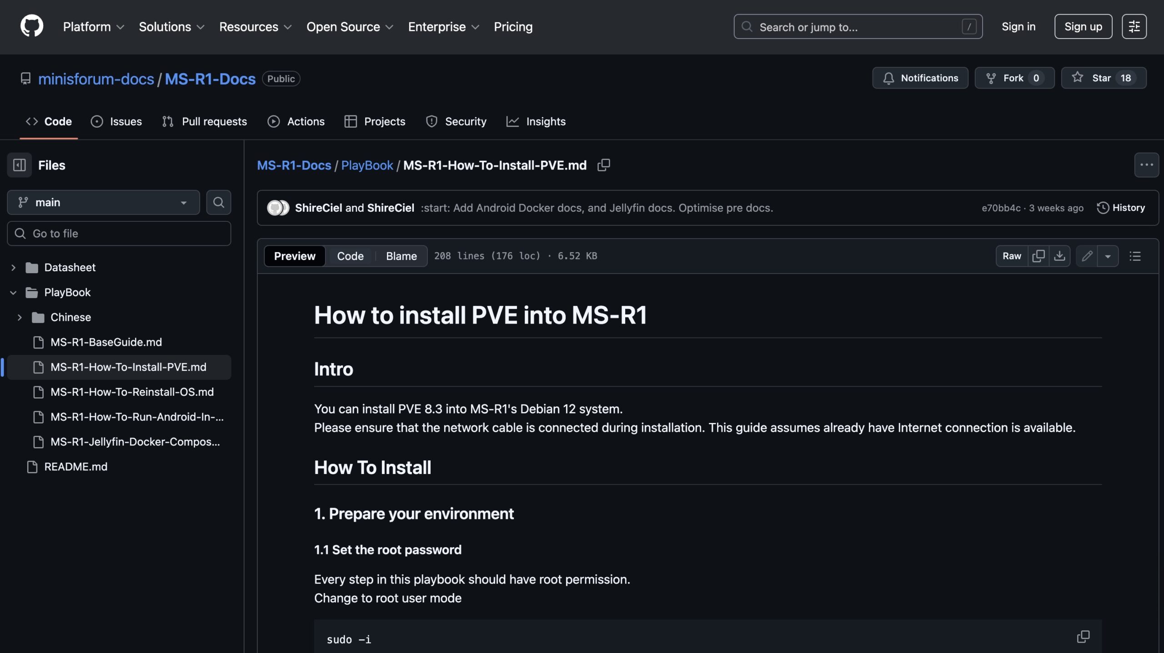
Task: Click the Sign up button
Action: point(1083,26)
